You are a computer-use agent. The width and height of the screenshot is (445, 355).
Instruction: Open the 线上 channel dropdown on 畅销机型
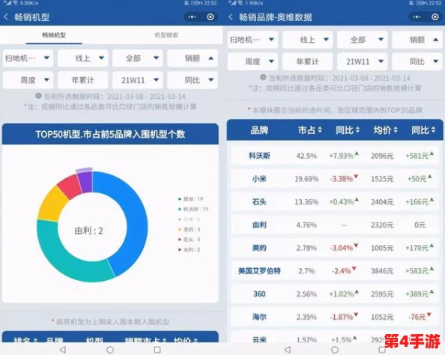coord(83,58)
